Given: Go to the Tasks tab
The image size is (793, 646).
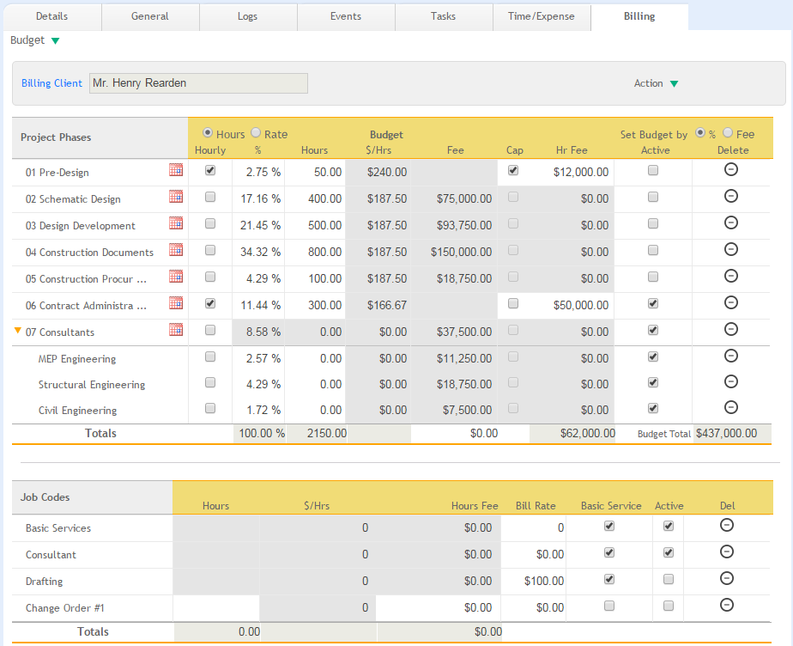Looking at the screenshot, I should (x=444, y=16).
